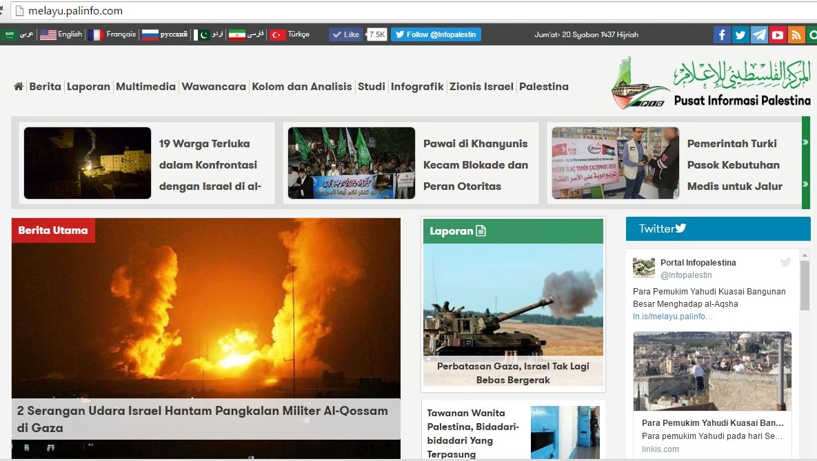Open the Wawancara section
The image size is (817, 461).
pyautogui.click(x=214, y=86)
